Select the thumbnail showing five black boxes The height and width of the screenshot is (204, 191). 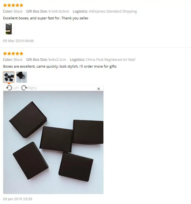click(x=9, y=77)
